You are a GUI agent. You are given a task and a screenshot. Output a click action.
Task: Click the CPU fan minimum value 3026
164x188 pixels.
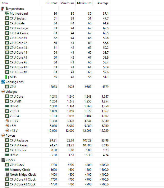tap(71, 87)
